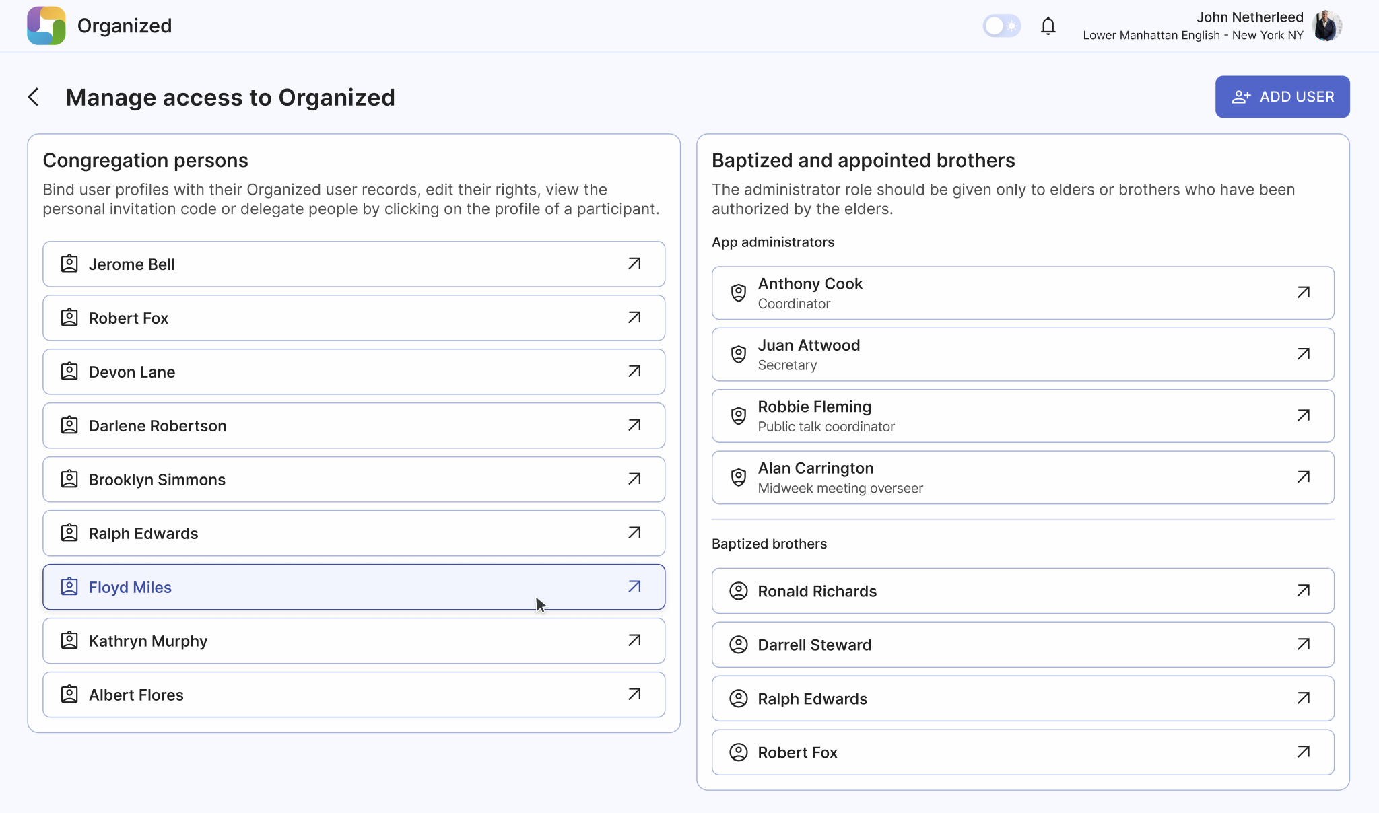Go back using the left chevron

pyautogui.click(x=34, y=97)
